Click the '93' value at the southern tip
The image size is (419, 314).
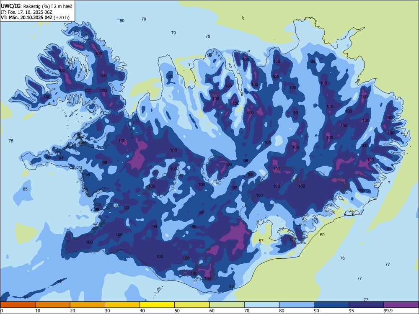point(231,286)
